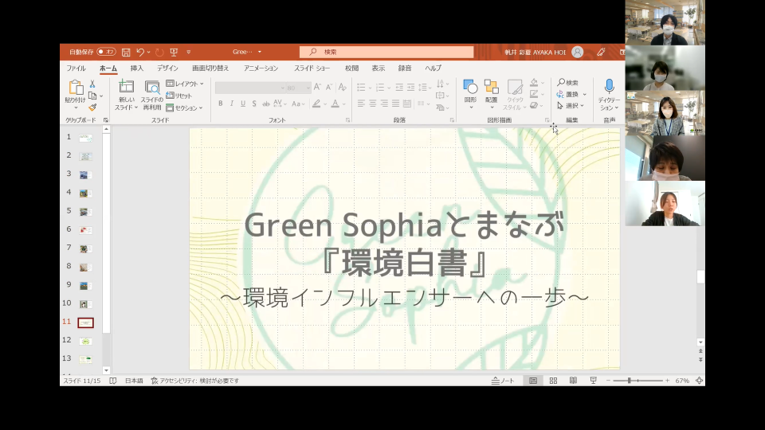The width and height of the screenshot is (765, 430).
Task: Open the font size dropdown
Action: tap(308, 88)
